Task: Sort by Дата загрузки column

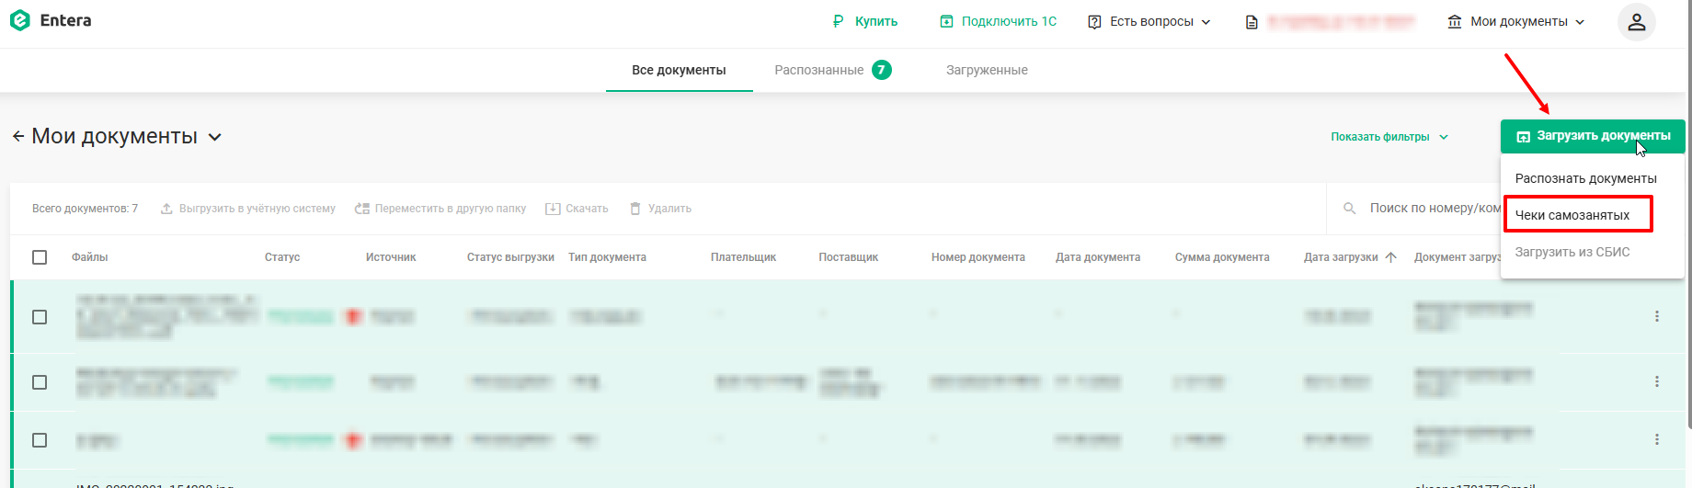Action: [1340, 257]
